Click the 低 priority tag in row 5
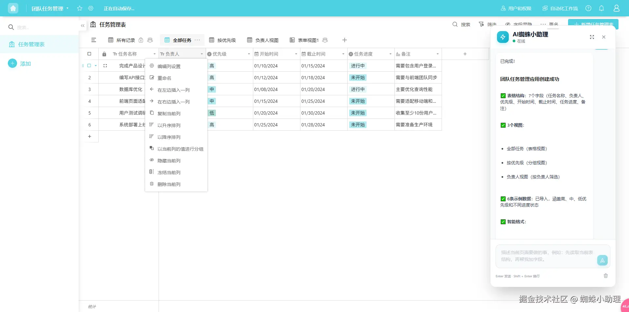Viewport: 629px width, 312px height. pyautogui.click(x=212, y=113)
